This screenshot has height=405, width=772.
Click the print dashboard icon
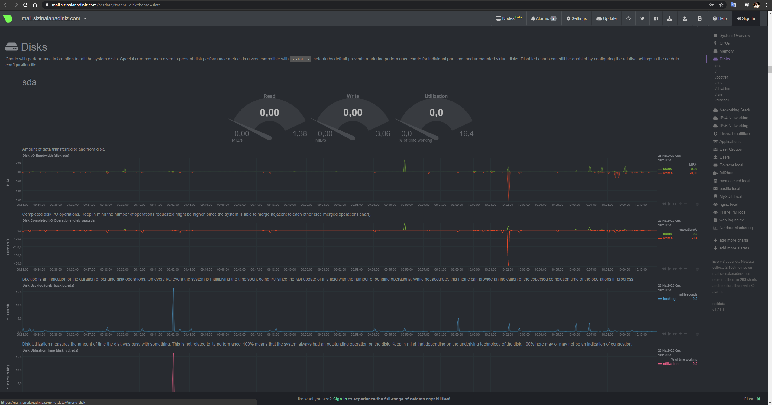coord(699,18)
